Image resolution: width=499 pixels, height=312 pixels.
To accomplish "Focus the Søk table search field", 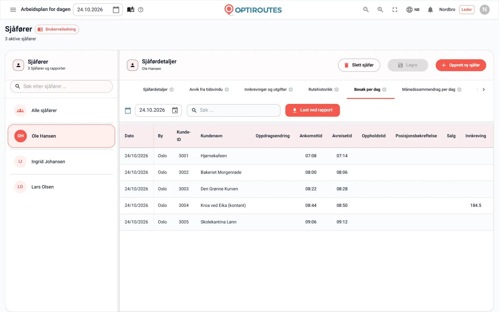I will click(x=234, y=110).
